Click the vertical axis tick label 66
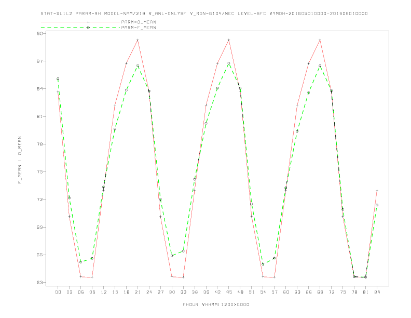Viewport: 411px width, 318px height. click(40, 255)
